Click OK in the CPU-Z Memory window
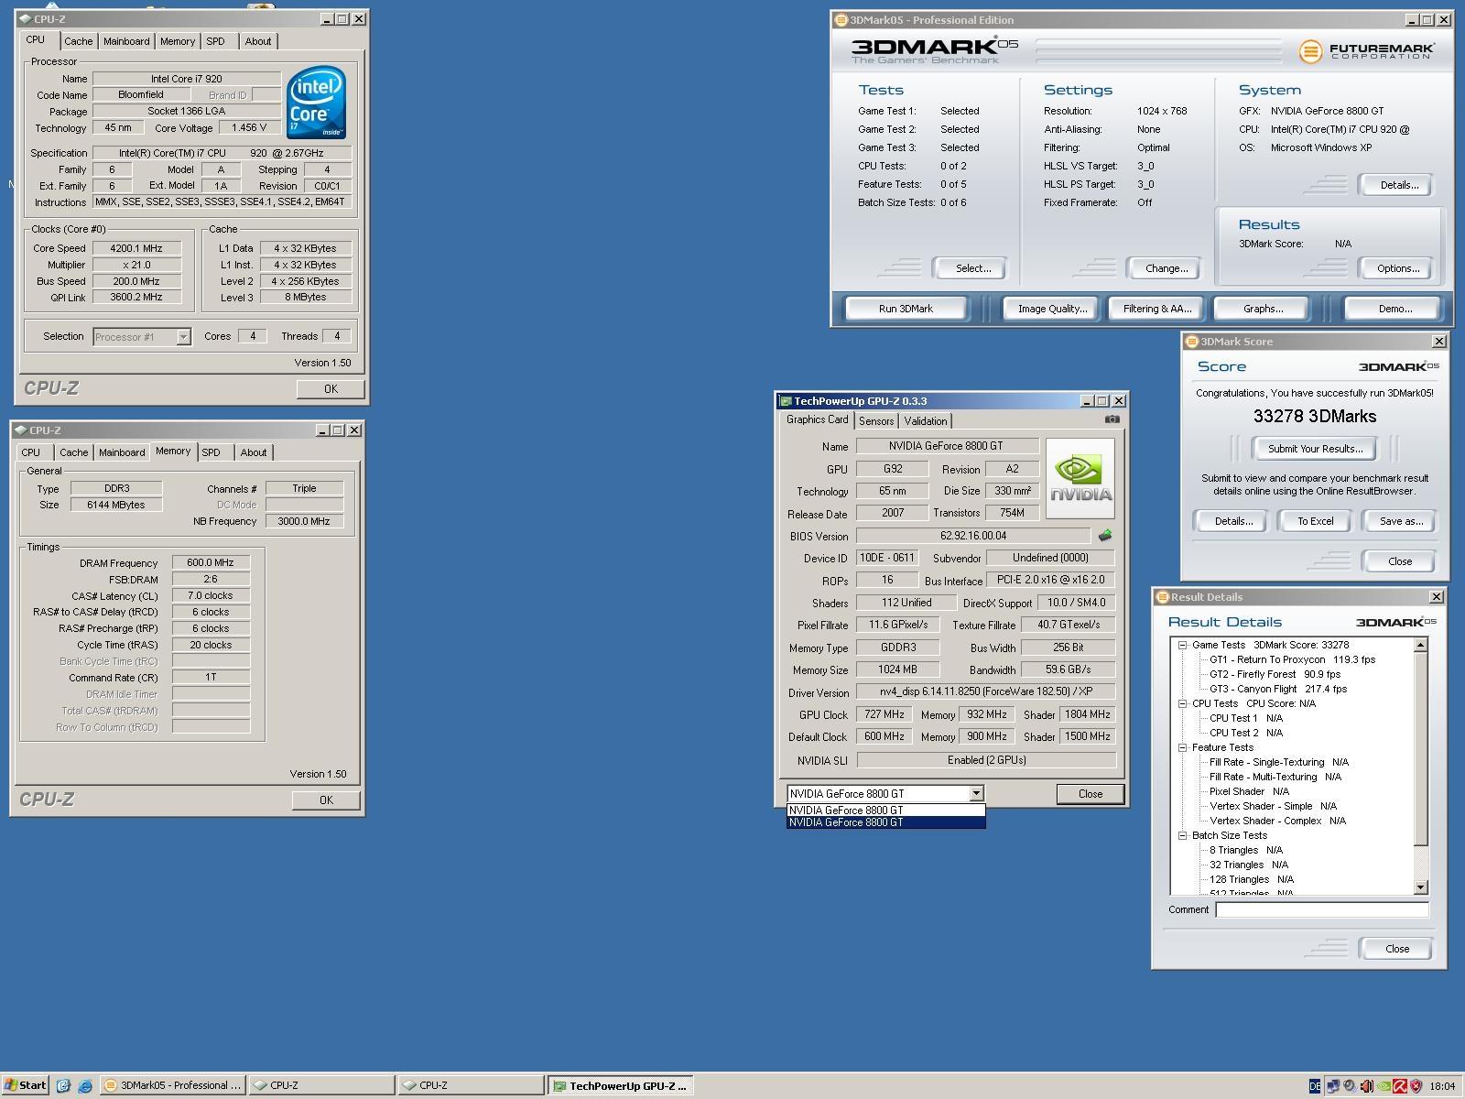 click(326, 800)
